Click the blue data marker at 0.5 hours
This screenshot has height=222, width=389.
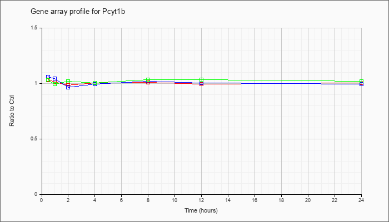point(48,77)
